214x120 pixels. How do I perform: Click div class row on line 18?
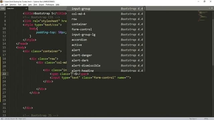pyautogui.click(x=44, y=59)
